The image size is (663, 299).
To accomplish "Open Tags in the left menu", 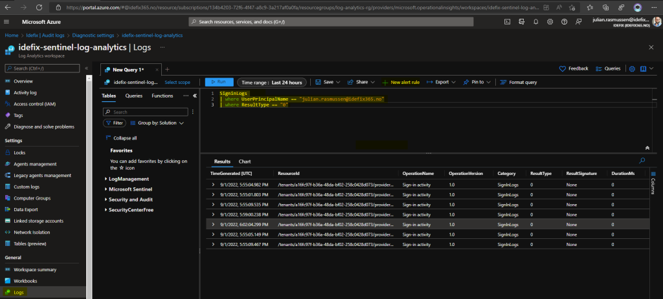I will (18, 115).
